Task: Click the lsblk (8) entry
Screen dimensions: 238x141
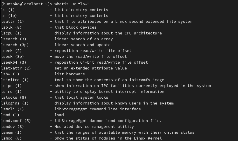Action: tap(11, 27)
